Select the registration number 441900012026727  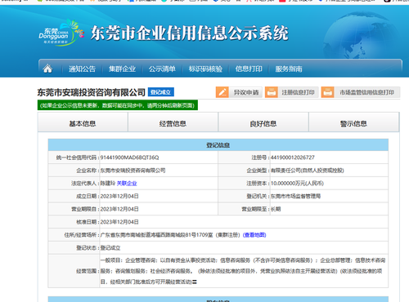(293, 158)
